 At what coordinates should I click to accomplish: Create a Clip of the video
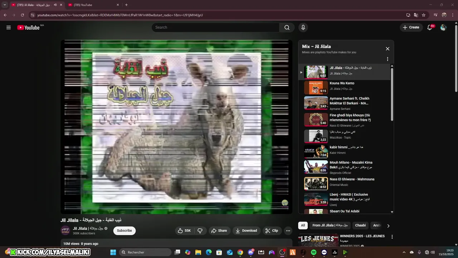click(272, 231)
